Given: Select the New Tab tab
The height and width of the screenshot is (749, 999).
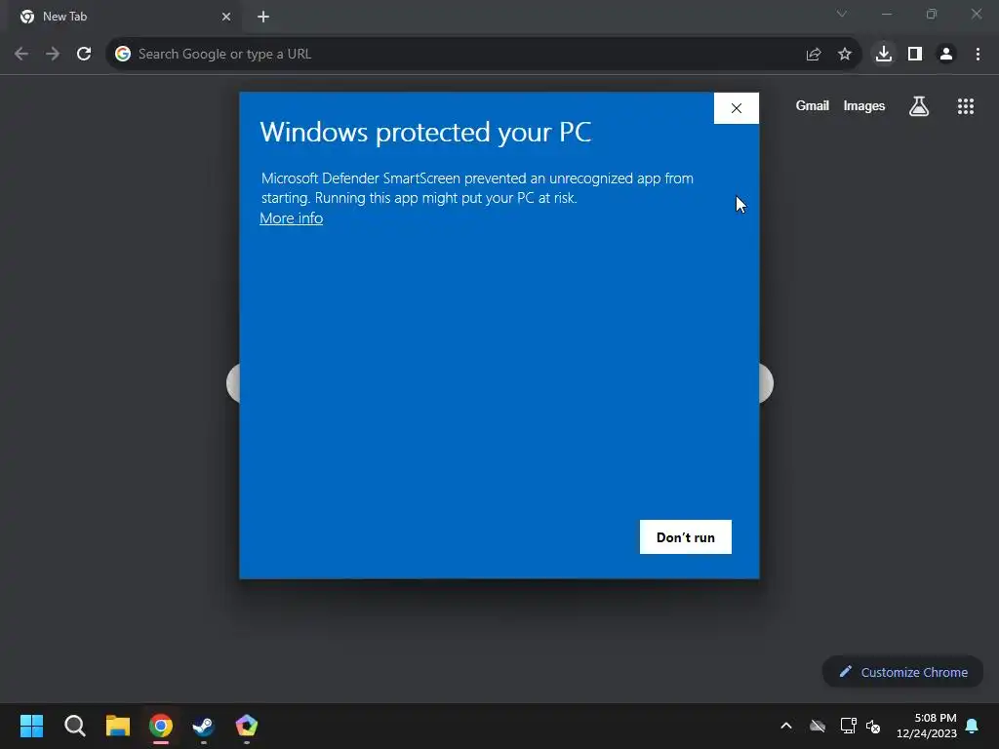Looking at the screenshot, I should pos(124,17).
